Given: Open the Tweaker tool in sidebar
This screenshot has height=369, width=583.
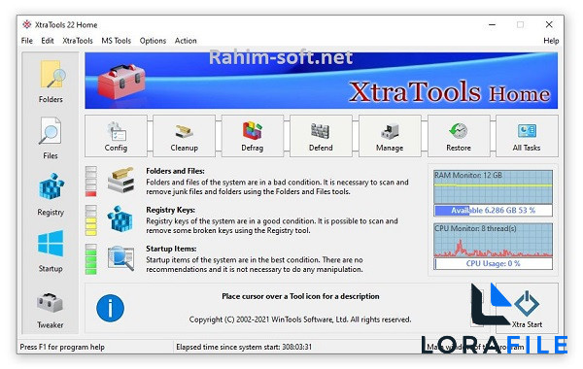Looking at the screenshot, I should click(51, 310).
